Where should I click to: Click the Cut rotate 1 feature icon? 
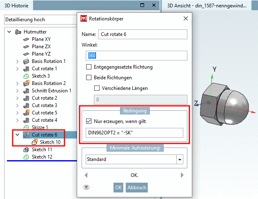(26, 69)
